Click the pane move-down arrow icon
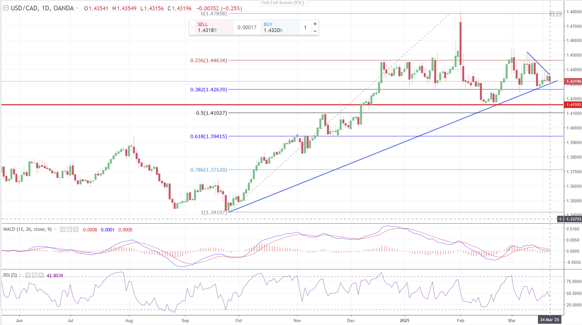This screenshot has height=325, width=582. tap(552, 14)
